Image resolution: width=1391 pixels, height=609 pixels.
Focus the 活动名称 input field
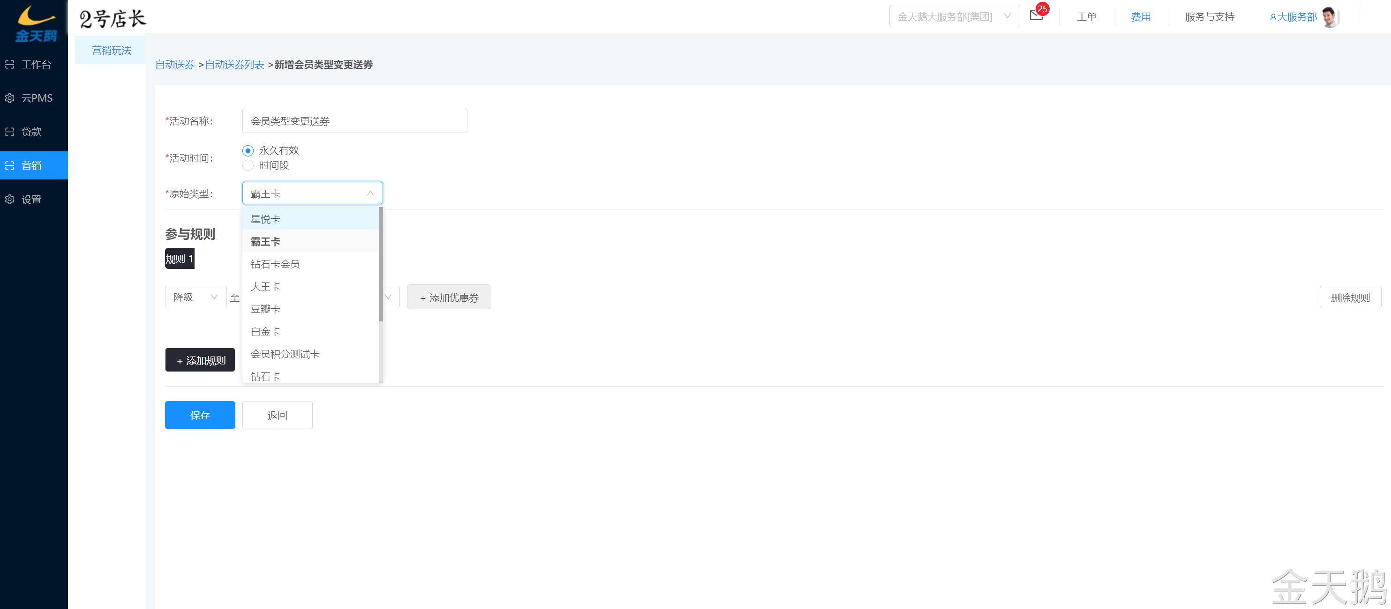click(354, 120)
